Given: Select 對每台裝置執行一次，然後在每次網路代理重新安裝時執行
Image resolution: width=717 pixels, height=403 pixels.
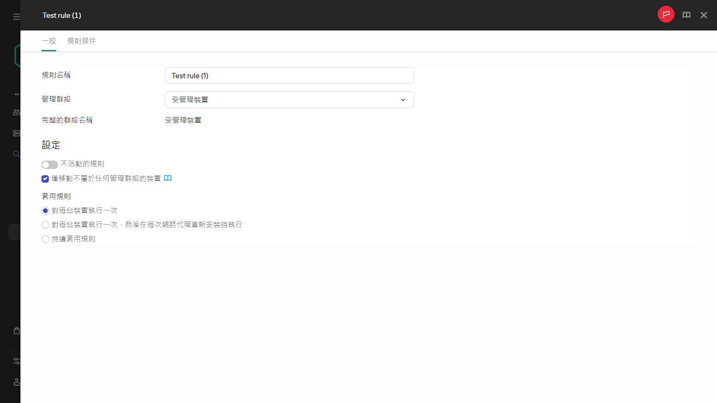Looking at the screenshot, I should 45,225.
